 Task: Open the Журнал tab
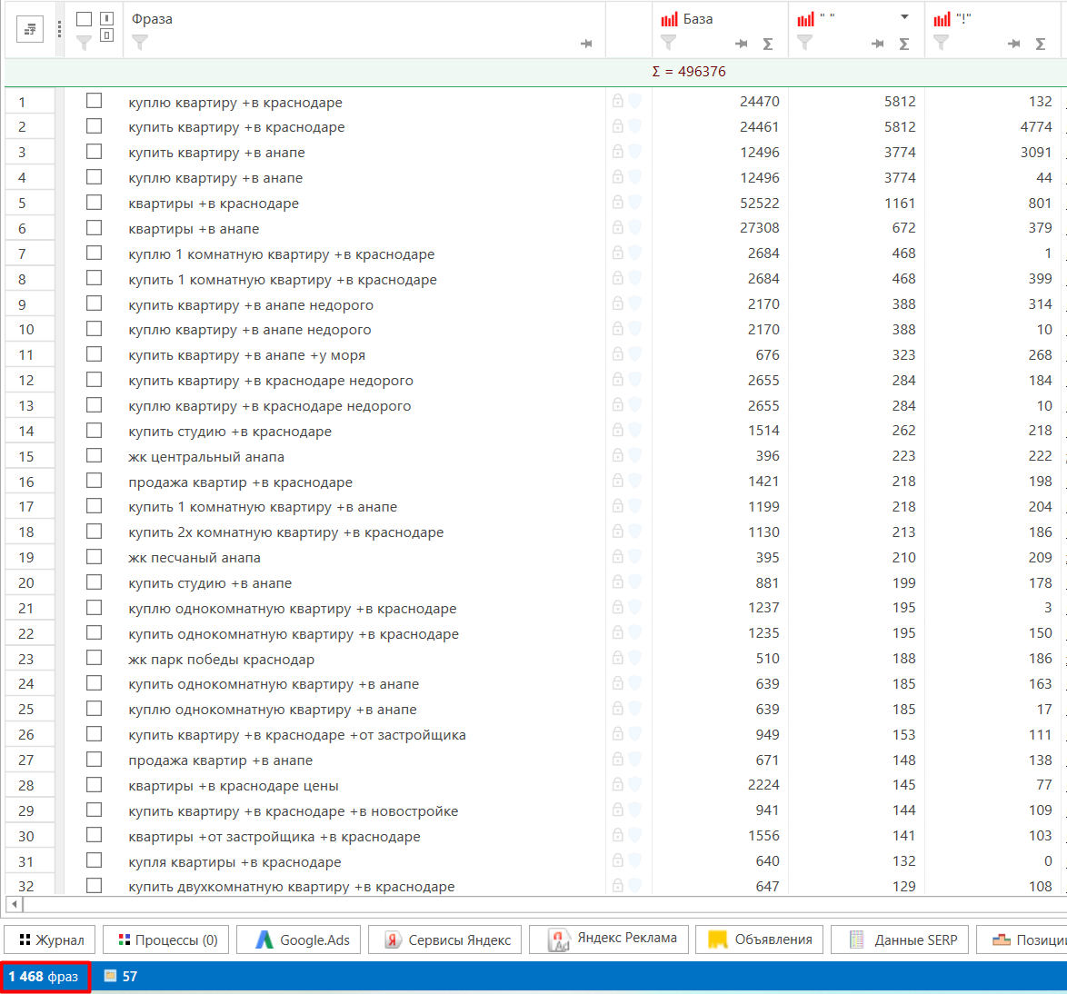[51, 939]
